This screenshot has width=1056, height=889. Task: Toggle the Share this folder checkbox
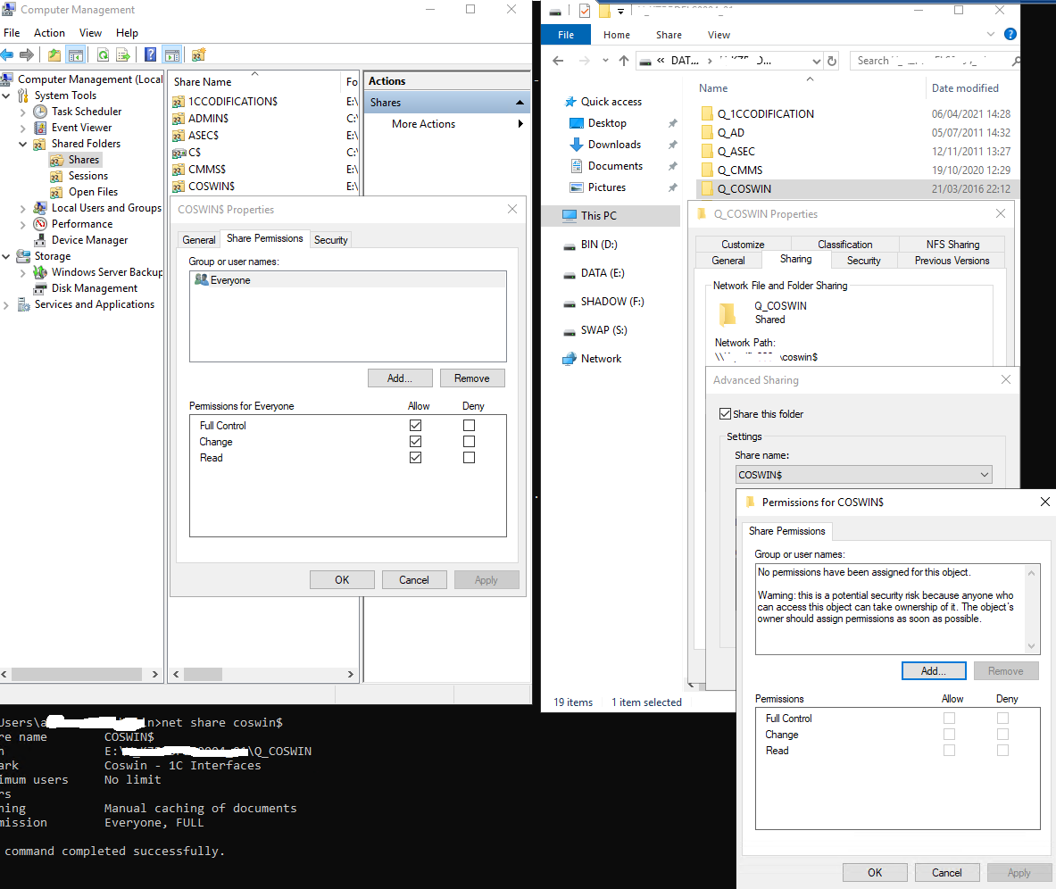(726, 414)
